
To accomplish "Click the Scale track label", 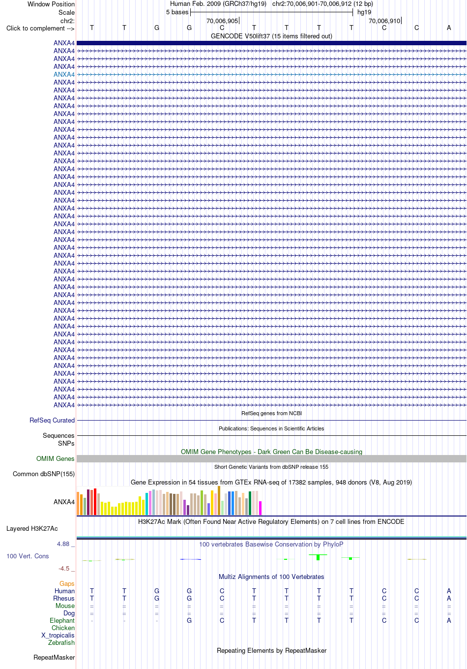I will [66, 12].
